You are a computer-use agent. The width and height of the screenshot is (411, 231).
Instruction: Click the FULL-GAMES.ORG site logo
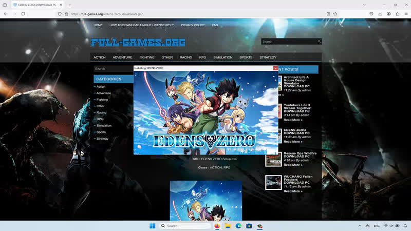coord(138,42)
